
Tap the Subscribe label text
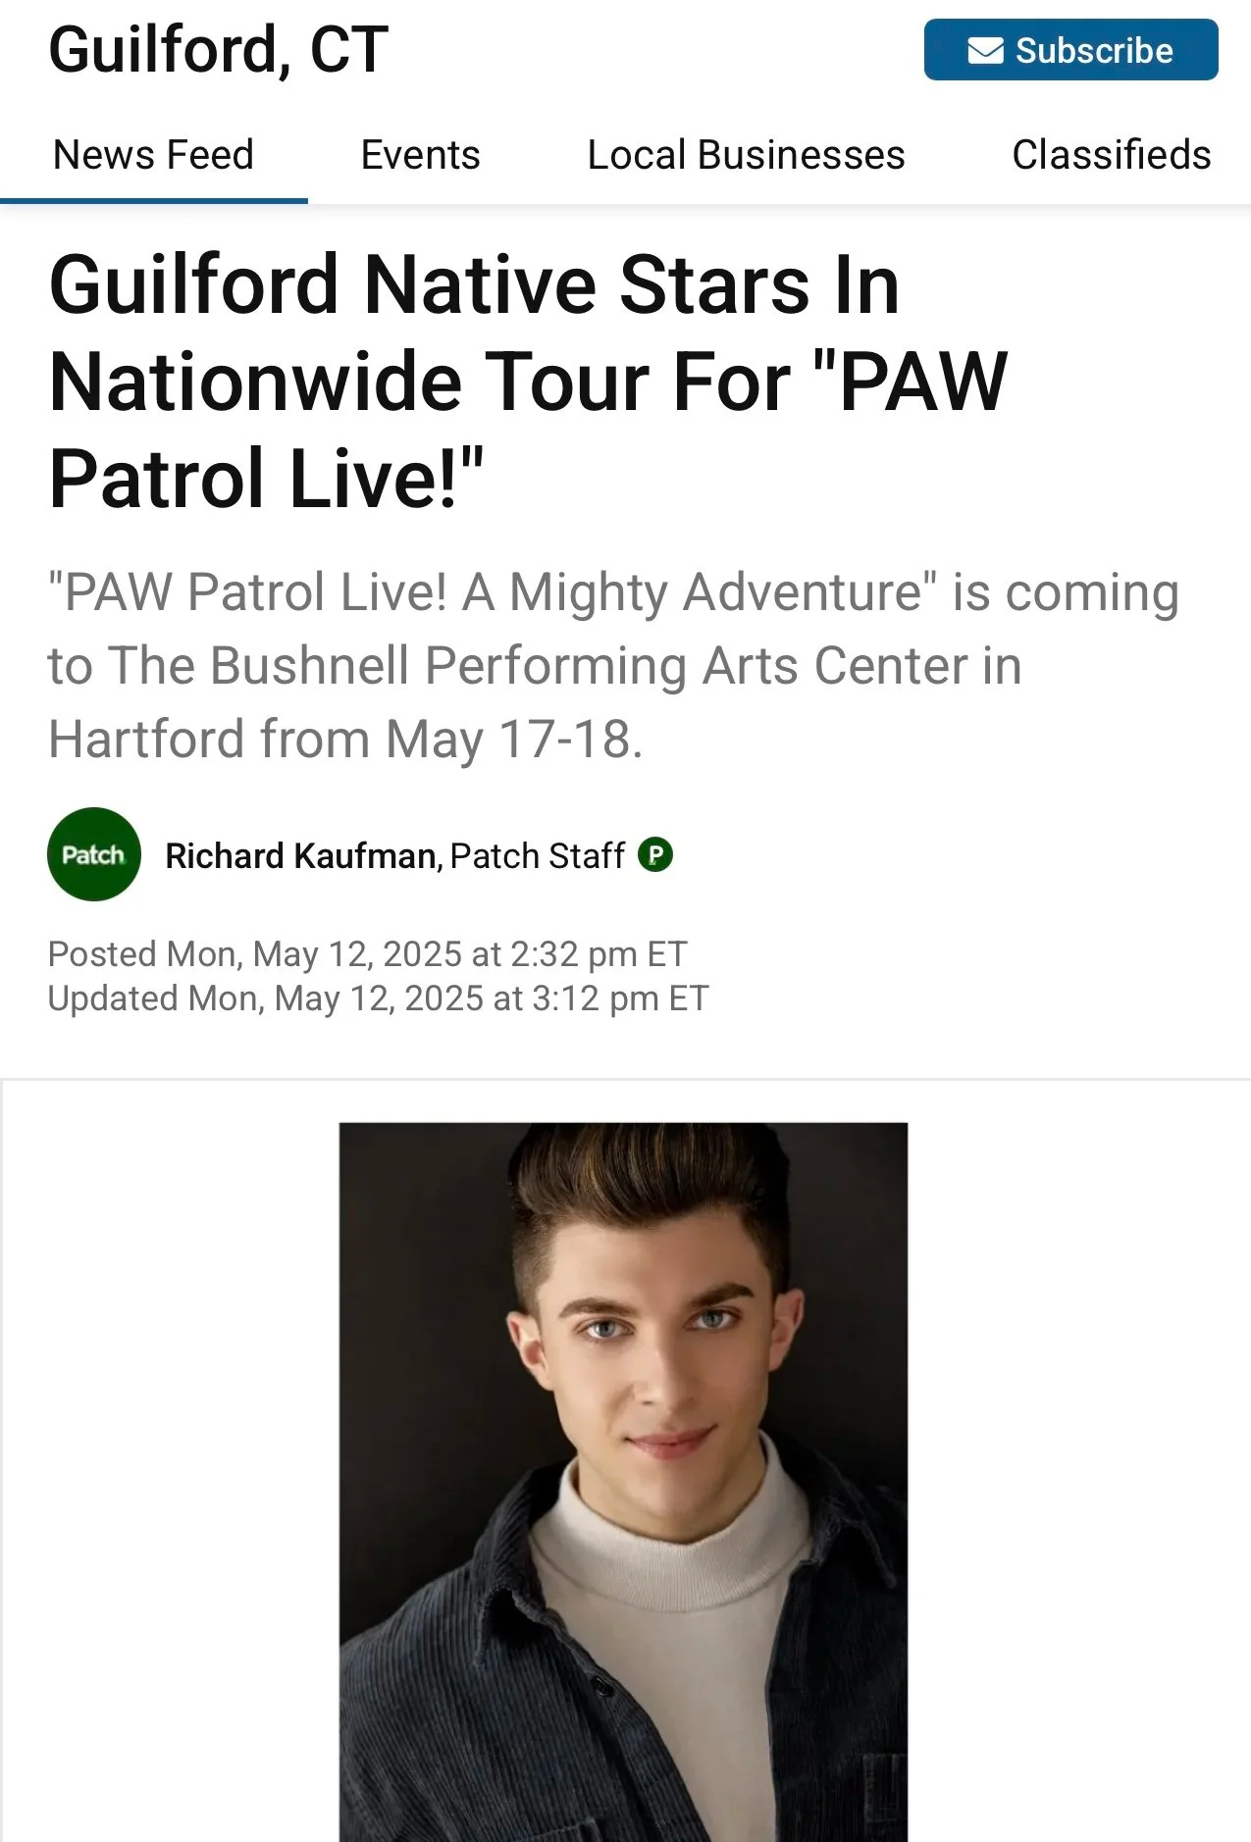1094,50
